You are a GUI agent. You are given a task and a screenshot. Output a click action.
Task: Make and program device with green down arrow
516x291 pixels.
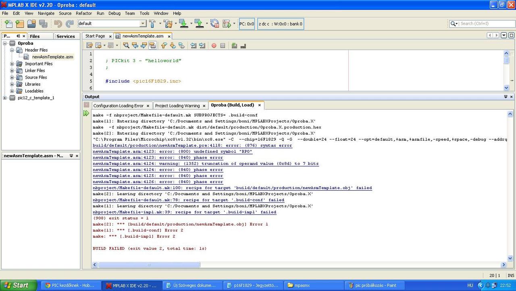[x=183, y=24]
